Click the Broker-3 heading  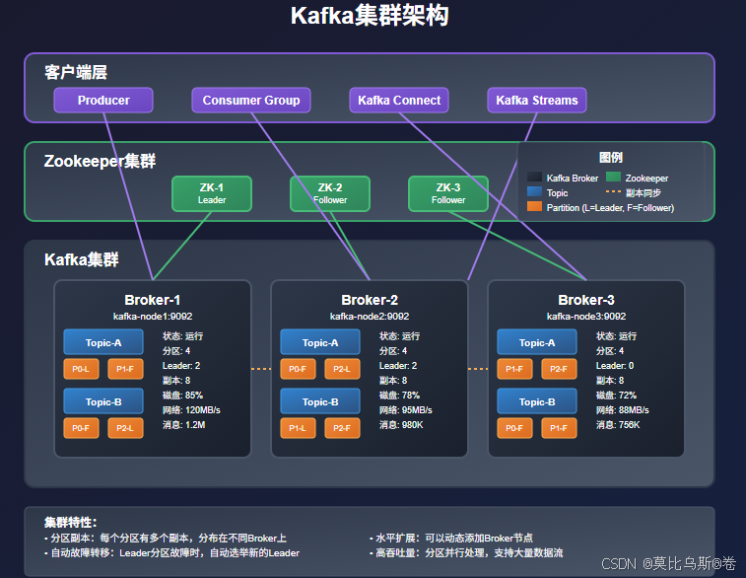coord(586,300)
